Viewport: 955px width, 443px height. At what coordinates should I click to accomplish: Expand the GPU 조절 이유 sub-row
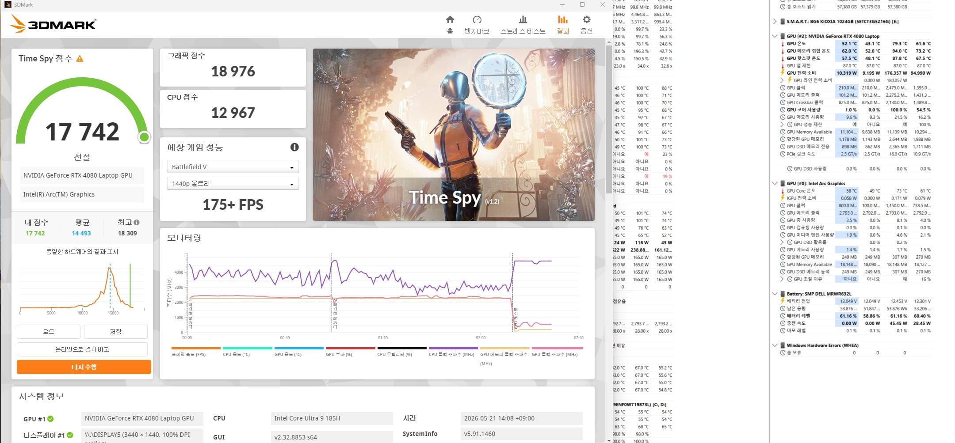click(x=782, y=279)
